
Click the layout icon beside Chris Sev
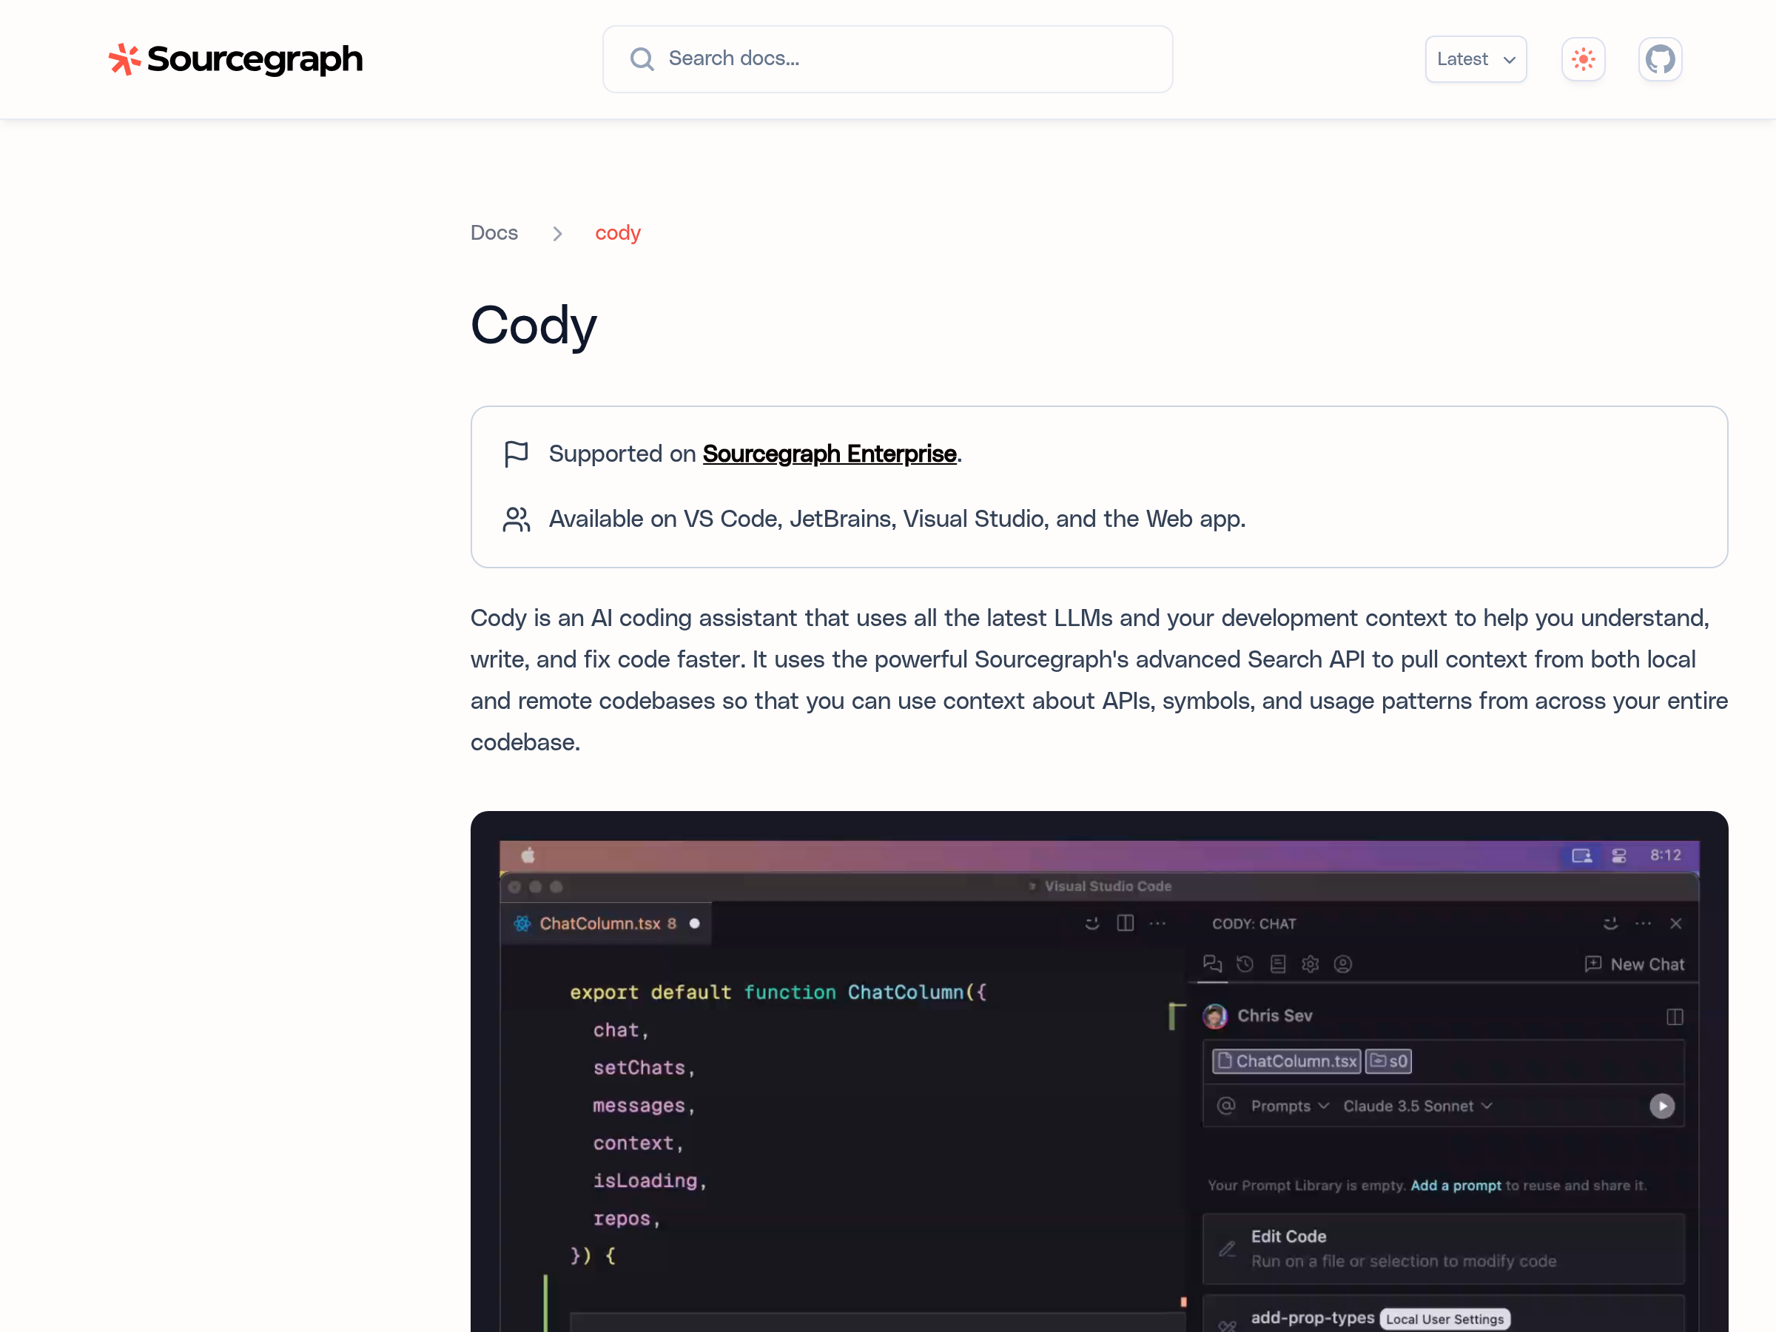click(1674, 1017)
